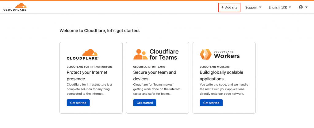Get started with Cloudflare for Infrastructure
The image size is (314, 128).
(x=78, y=103)
